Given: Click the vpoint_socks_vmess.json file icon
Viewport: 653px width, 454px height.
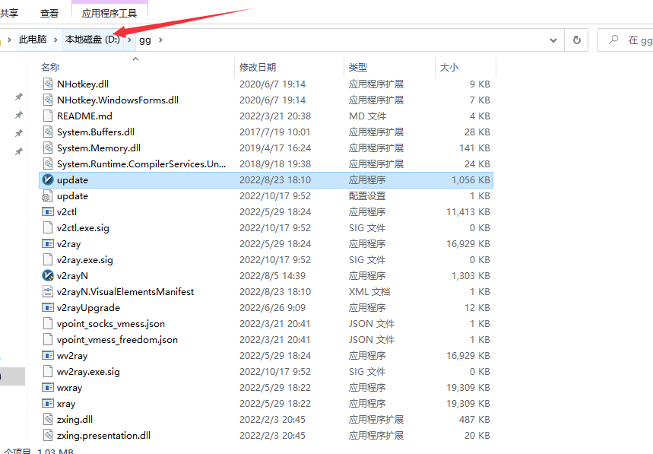Looking at the screenshot, I should (x=48, y=324).
